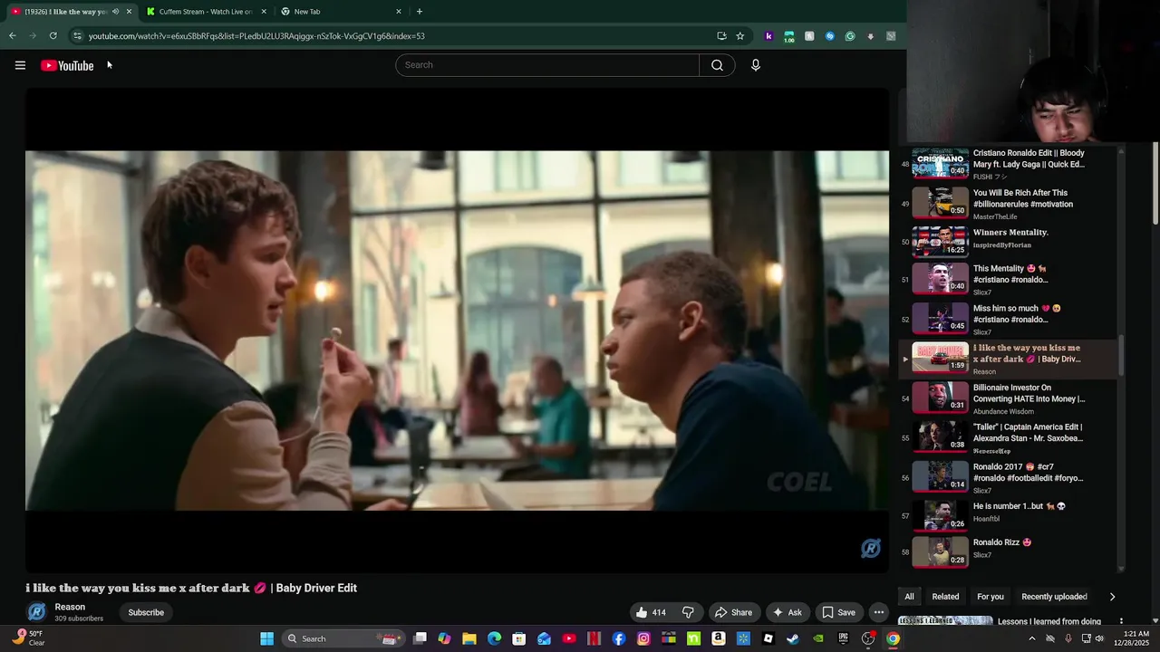Open Epic Games Launcher from taskbar
Viewport: 1160px width, 652px height.
pos(843,638)
